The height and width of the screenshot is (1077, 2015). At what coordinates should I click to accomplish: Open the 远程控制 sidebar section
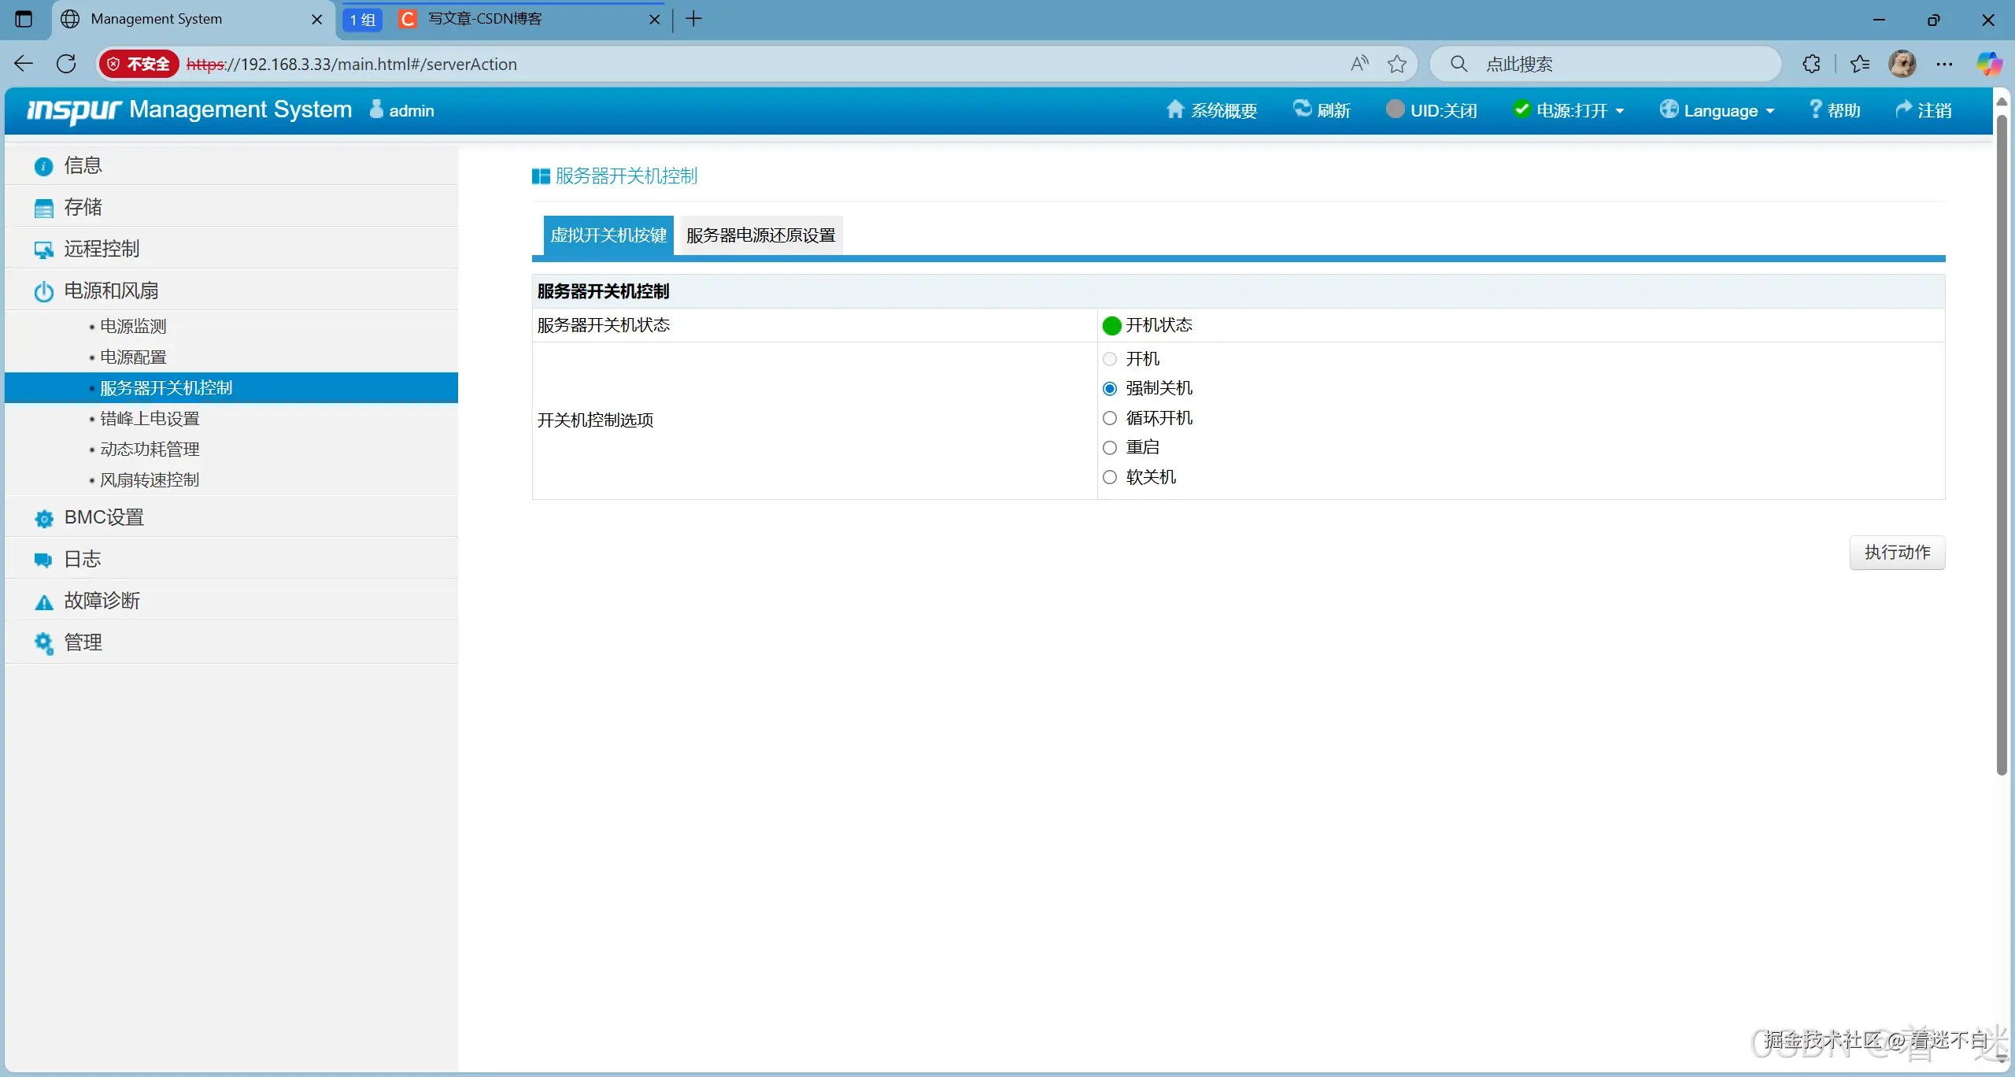point(102,249)
